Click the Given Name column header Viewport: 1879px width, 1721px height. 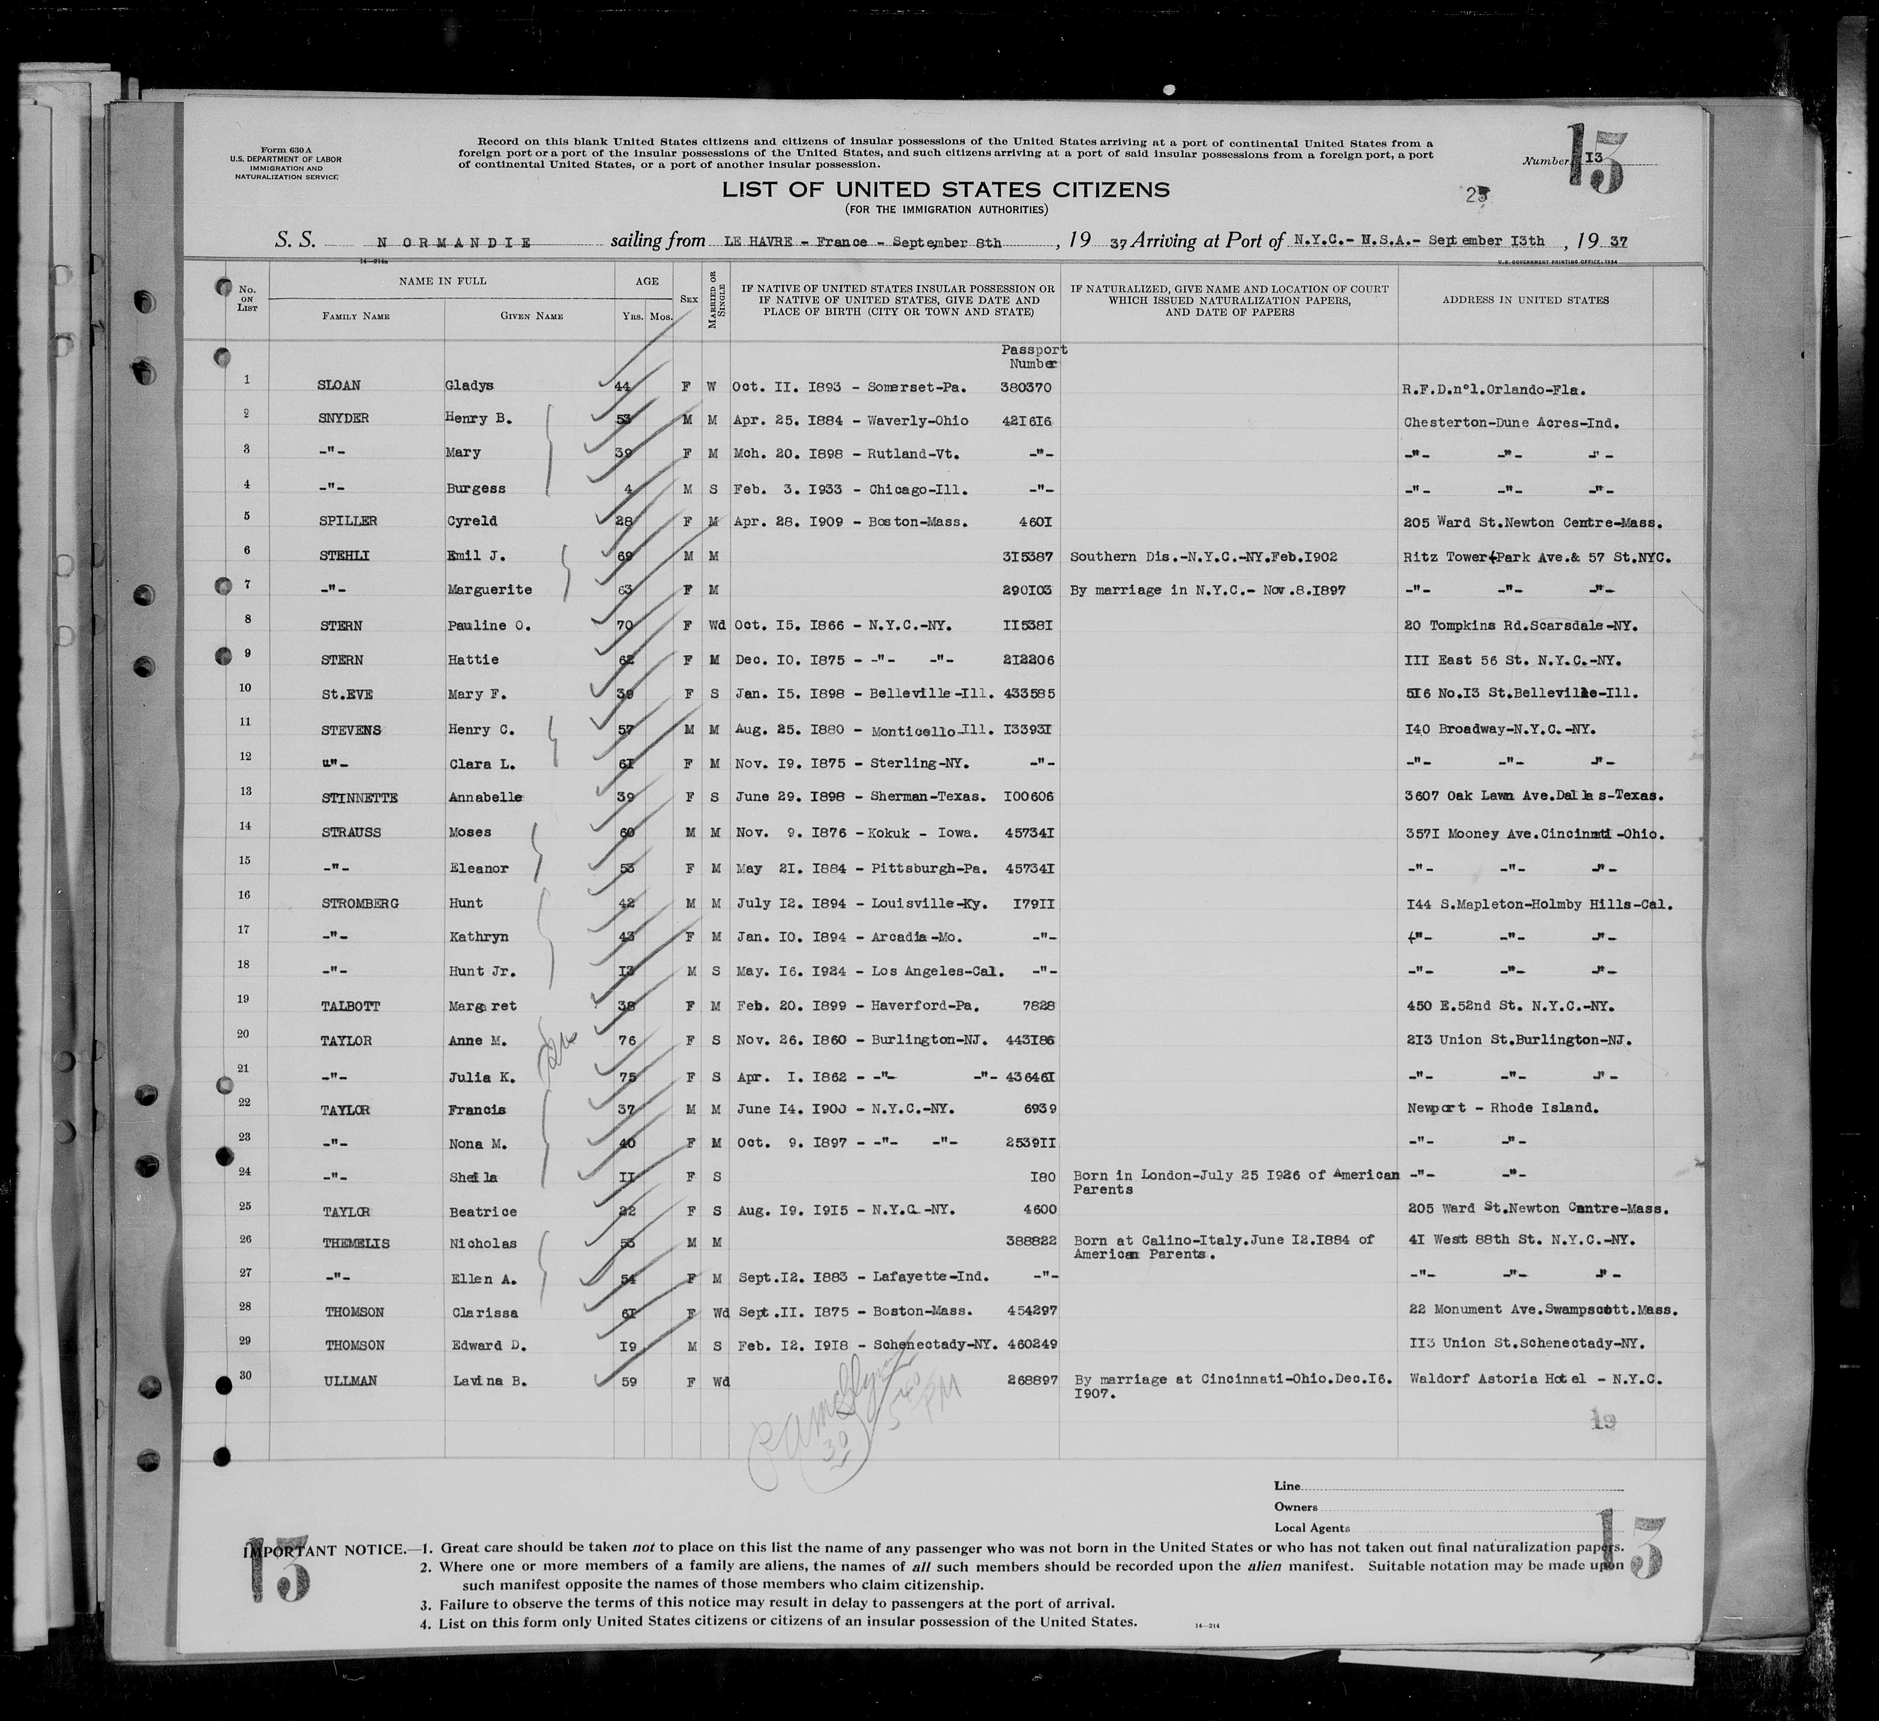[531, 316]
